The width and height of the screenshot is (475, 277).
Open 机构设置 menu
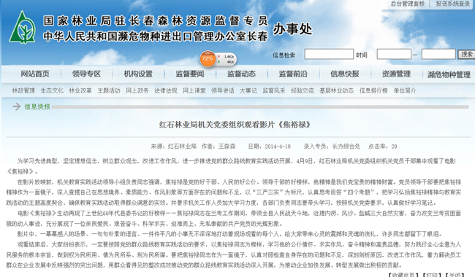point(138,74)
